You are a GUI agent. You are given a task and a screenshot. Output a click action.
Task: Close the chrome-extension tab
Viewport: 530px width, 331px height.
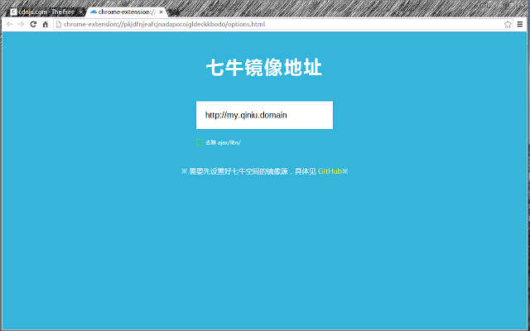(x=161, y=12)
